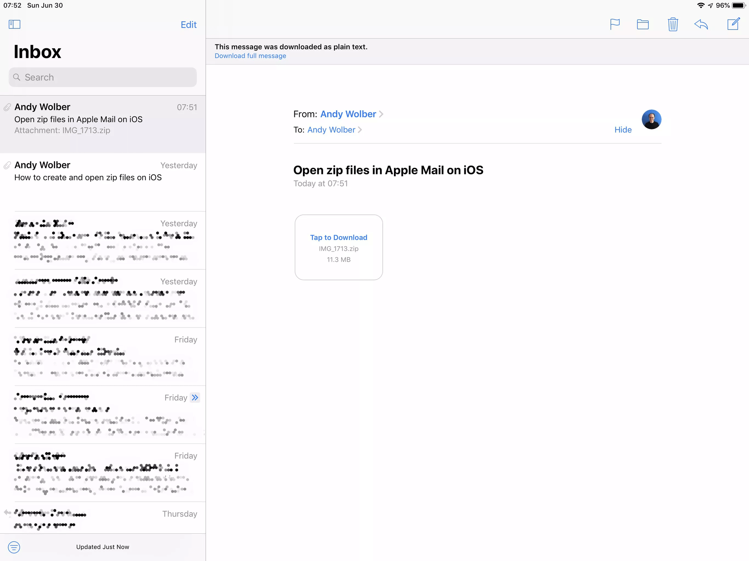This screenshot has width=749, height=561.
Task: Open email 'How to create and open zip files on iOS'
Action: (103, 182)
